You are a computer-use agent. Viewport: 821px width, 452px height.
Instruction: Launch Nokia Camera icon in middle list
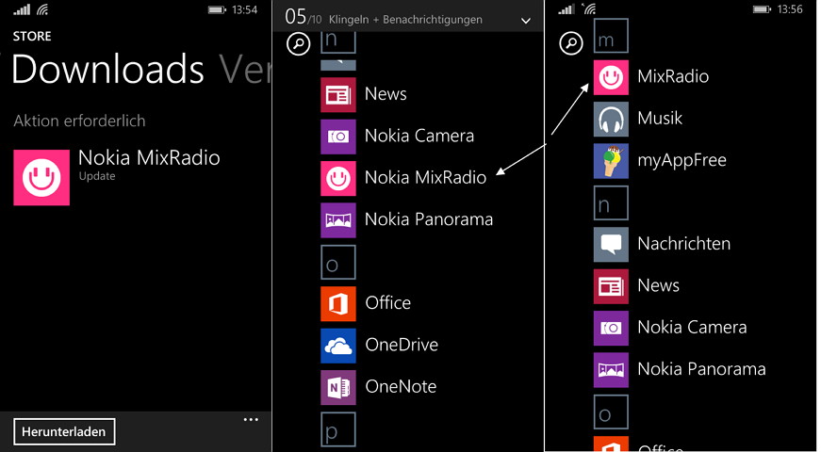[338, 137]
